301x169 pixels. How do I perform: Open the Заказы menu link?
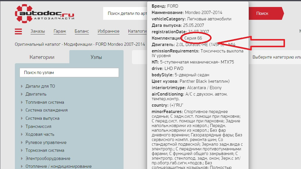coord(38,31)
